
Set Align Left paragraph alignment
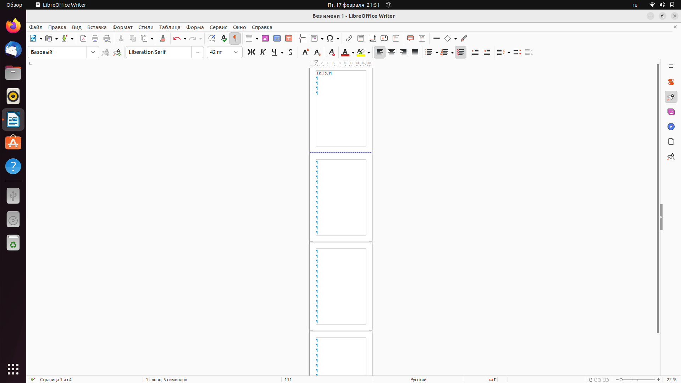[x=380, y=52]
